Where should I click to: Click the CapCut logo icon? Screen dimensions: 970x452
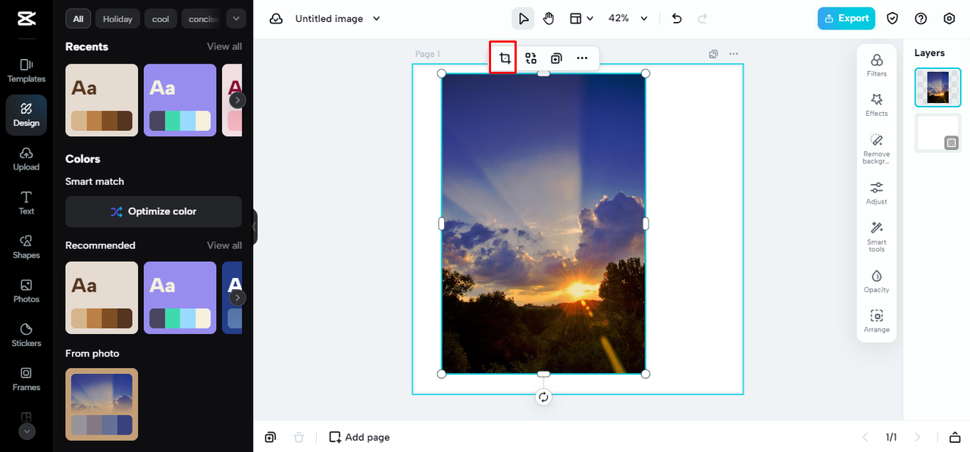point(26,19)
